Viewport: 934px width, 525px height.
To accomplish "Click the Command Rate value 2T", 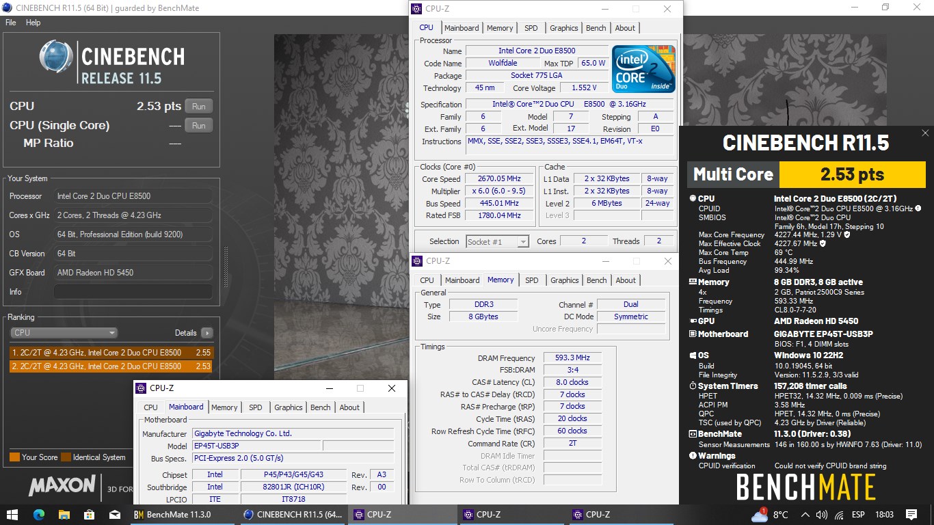I will pos(573,443).
